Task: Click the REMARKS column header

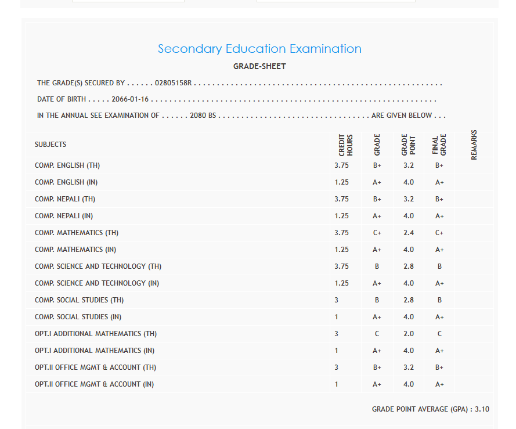Action: pos(474,145)
